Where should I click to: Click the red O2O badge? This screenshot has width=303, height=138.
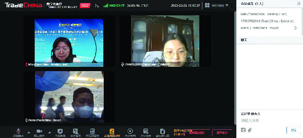pos(86,5)
